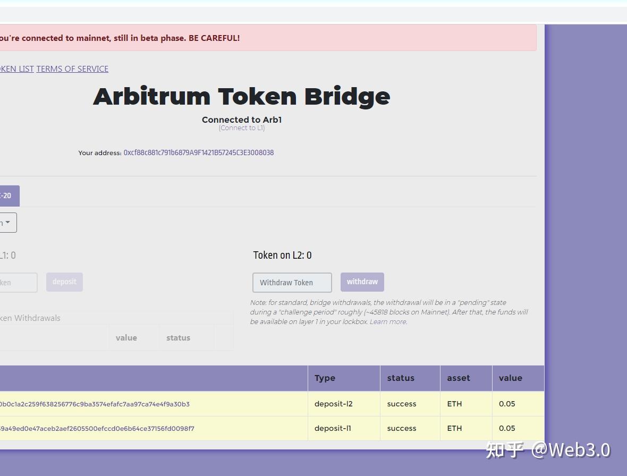Click the Arbitrum Token Bridge title
The width and height of the screenshot is (627, 476).
242,96
